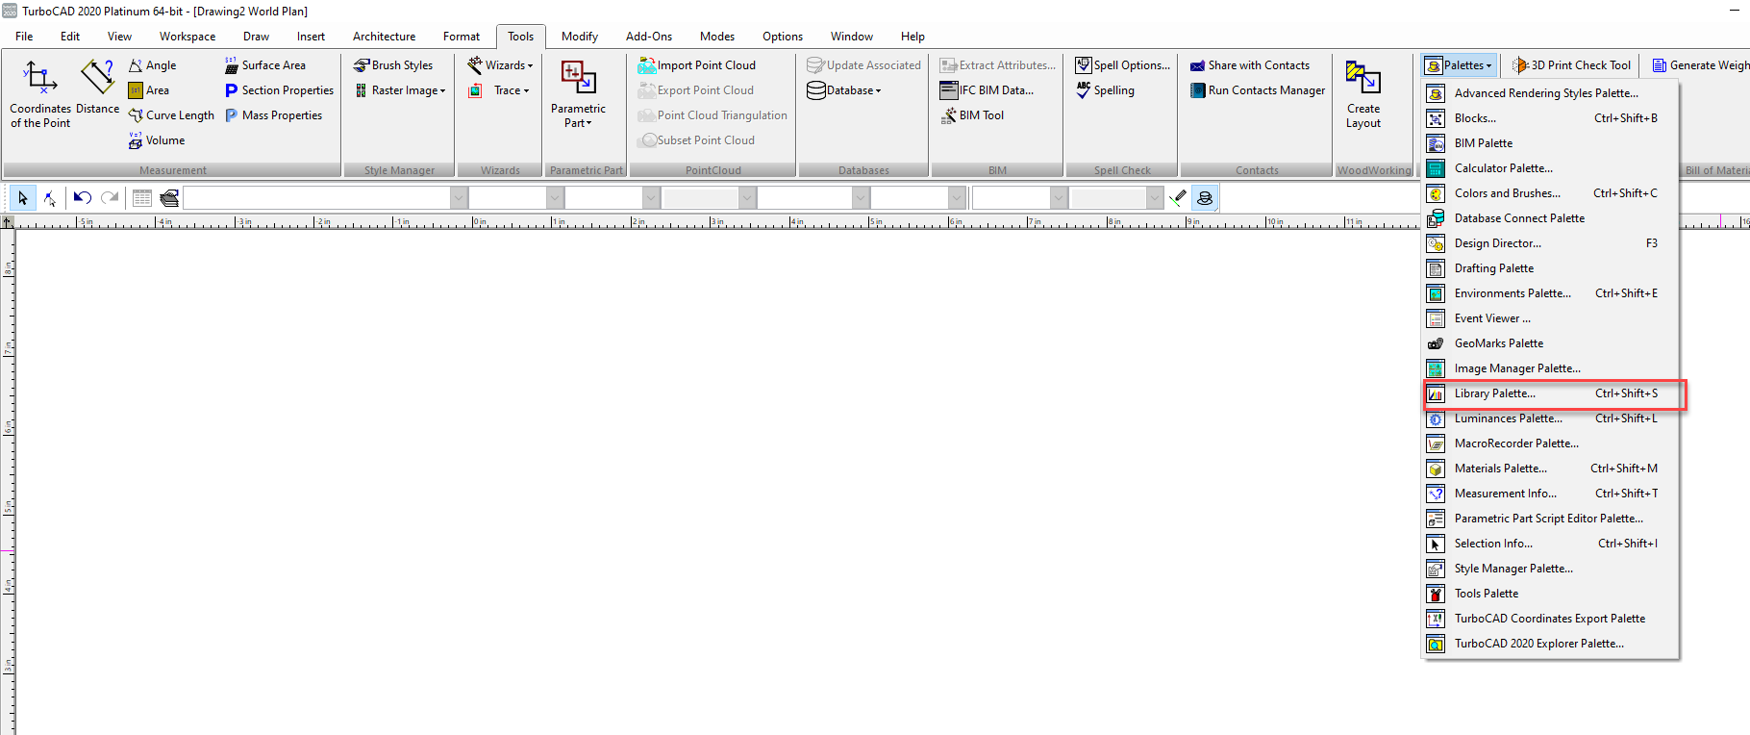
Task: Switch to the Architecture tab
Action: tap(384, 37)
